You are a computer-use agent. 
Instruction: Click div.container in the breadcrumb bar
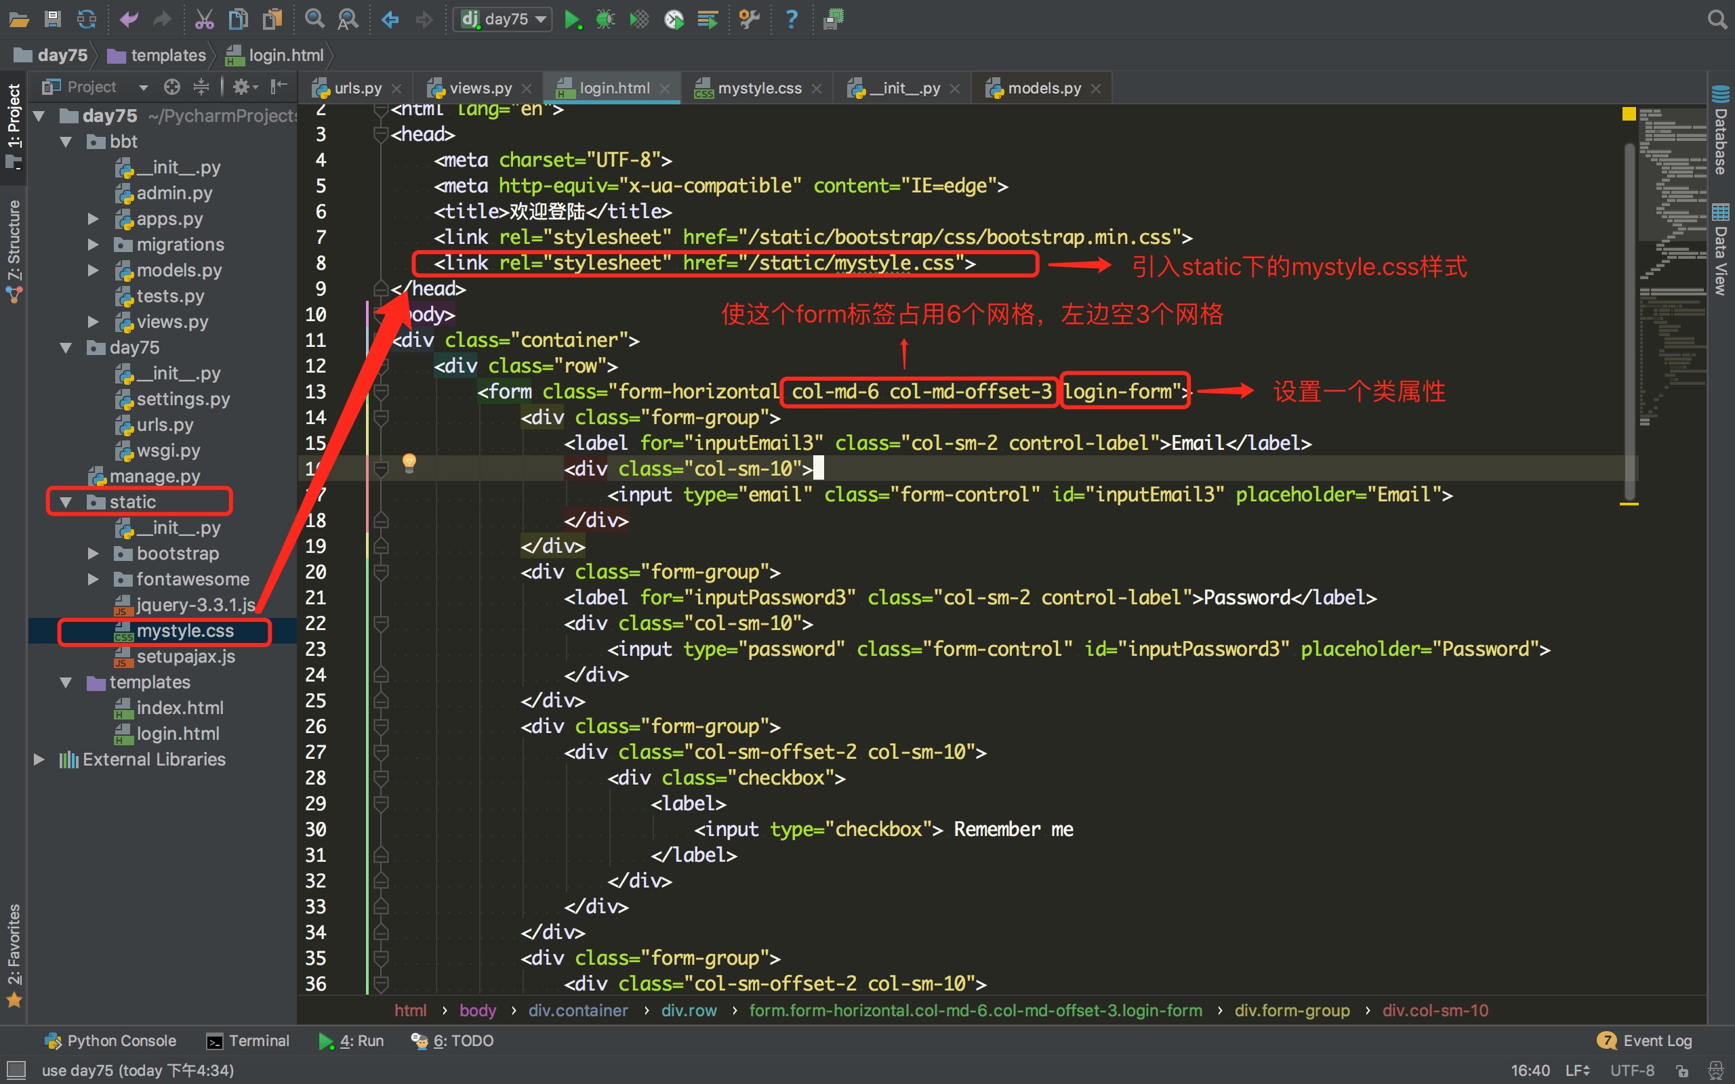(x=578, y=1010)
